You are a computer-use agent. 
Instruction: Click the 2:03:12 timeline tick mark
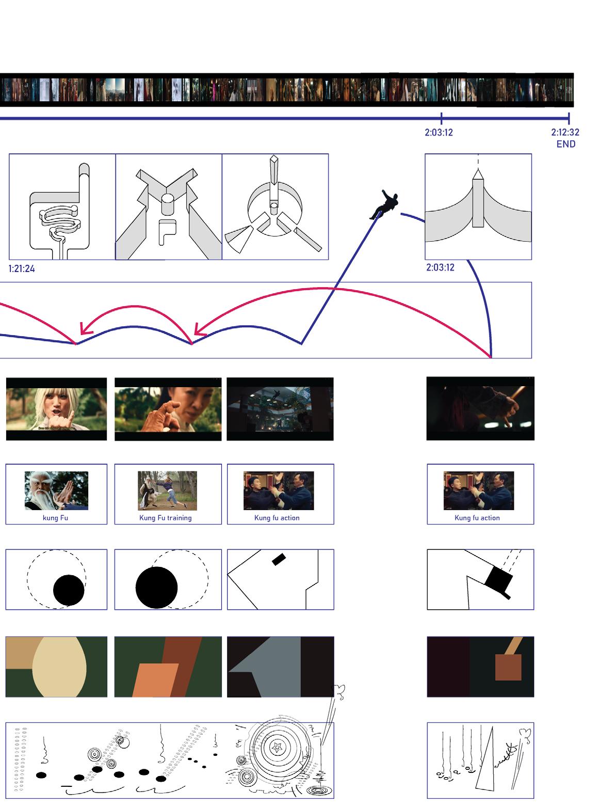click(x=442, y=118)
